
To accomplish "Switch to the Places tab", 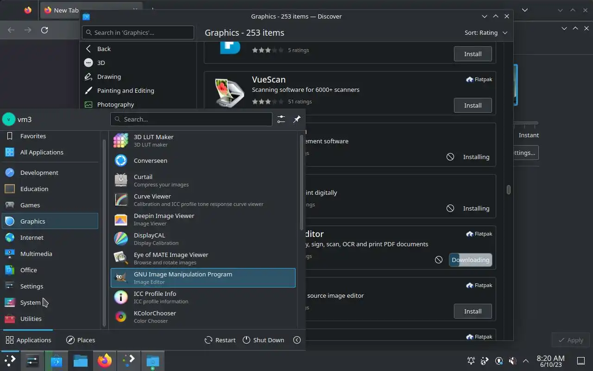I will pos(81,340).
